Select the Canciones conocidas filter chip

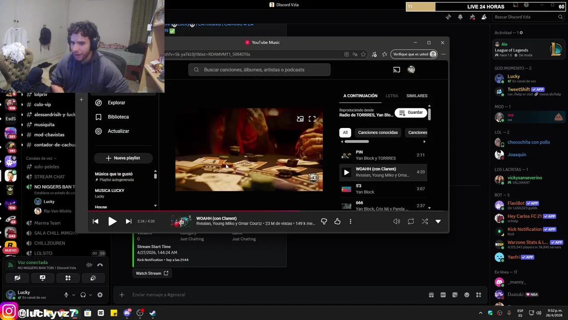(378, 132)
